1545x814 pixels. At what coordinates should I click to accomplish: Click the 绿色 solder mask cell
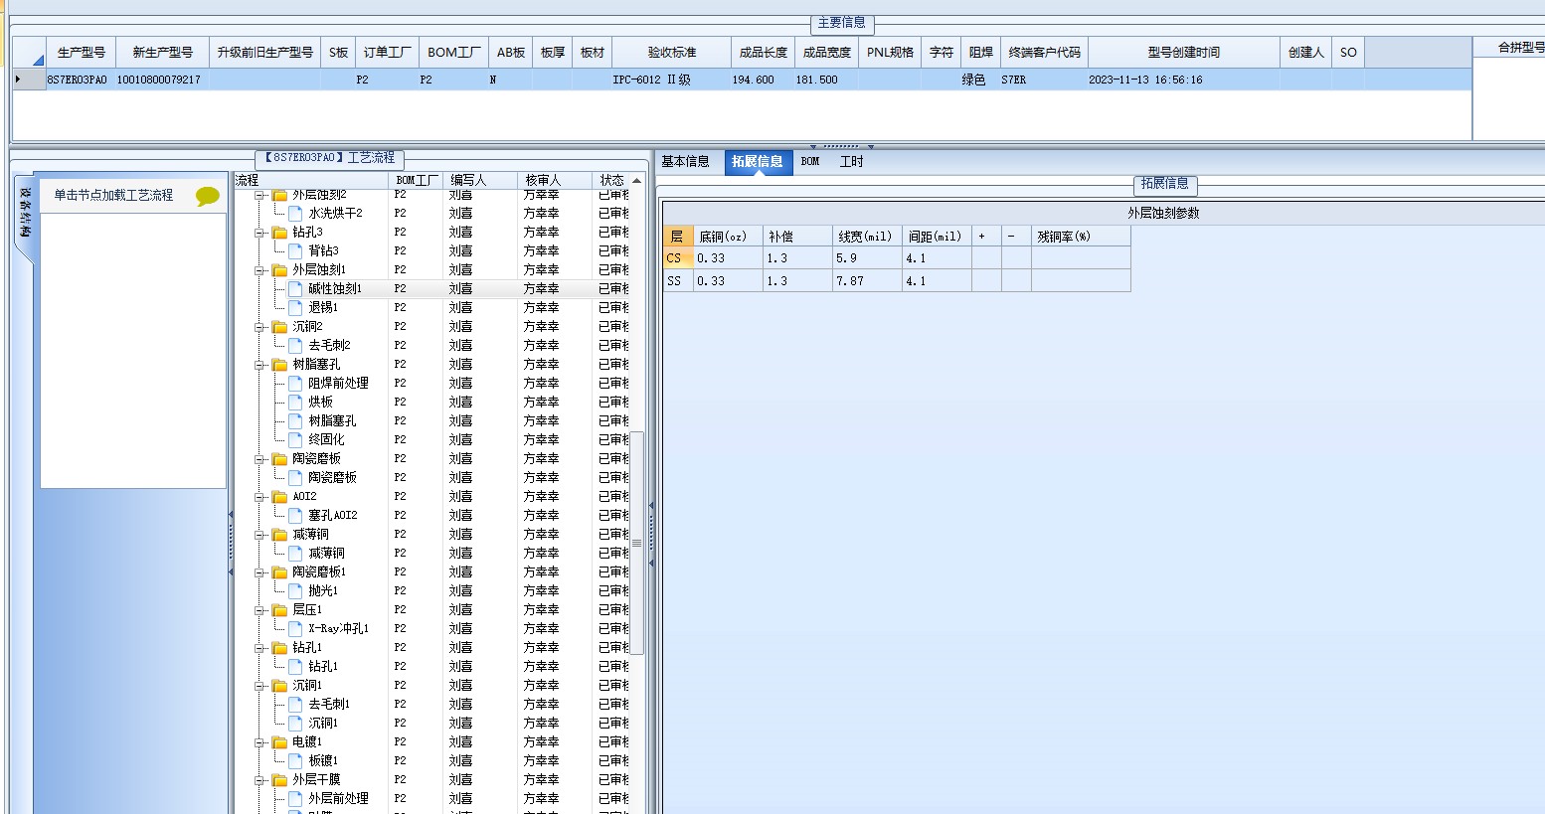pos(980,80)
